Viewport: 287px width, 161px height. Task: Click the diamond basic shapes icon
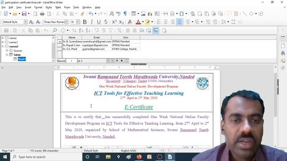pyautogui.click(x=252, y=14)
